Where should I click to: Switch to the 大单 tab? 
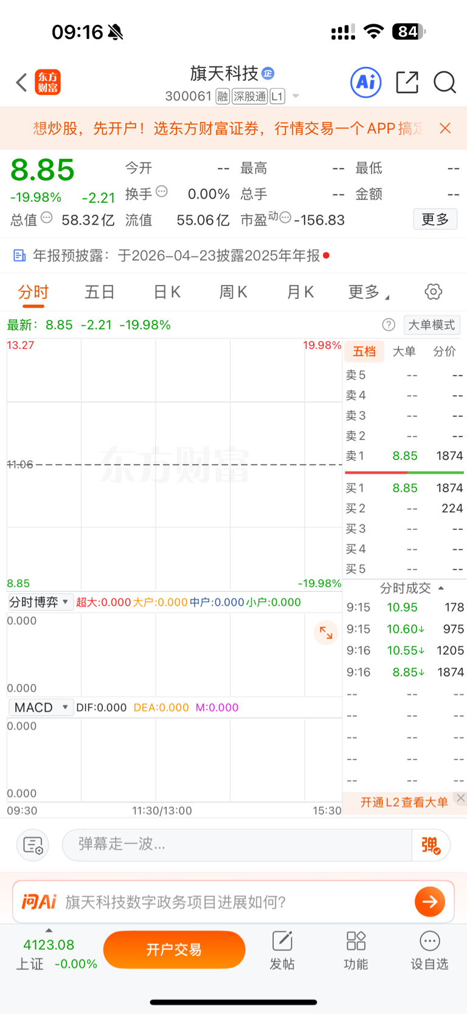click(x=404, y=351)
